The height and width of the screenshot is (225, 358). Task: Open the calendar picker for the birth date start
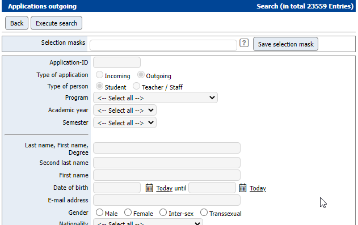point(149,188)
